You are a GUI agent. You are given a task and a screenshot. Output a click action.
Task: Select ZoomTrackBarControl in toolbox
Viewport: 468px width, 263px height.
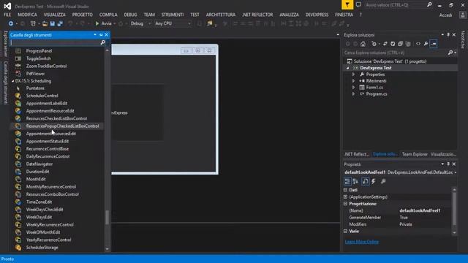[x=46, y=66]
